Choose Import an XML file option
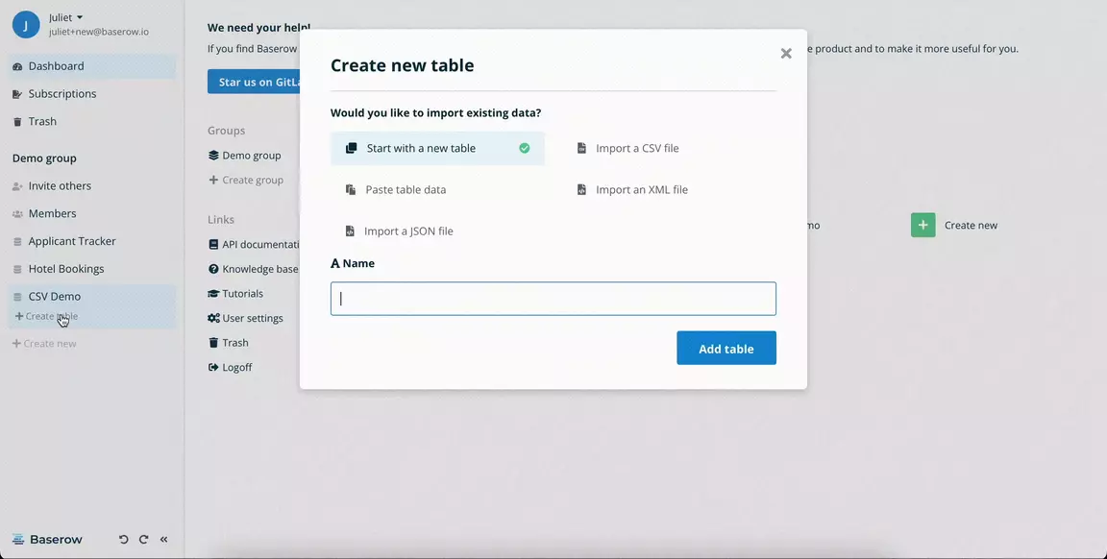 (641, 190)
